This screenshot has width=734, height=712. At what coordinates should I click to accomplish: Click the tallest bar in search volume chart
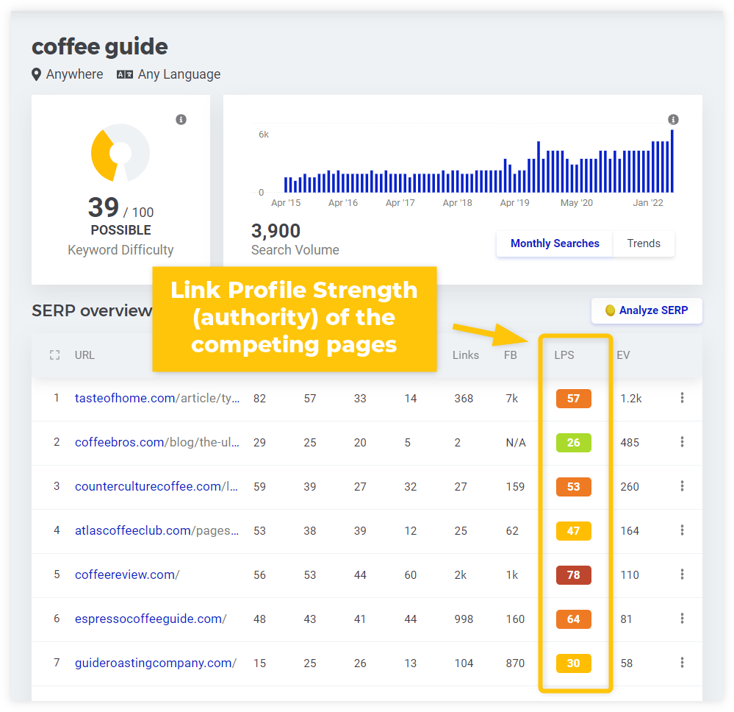(x=672, y=161)
